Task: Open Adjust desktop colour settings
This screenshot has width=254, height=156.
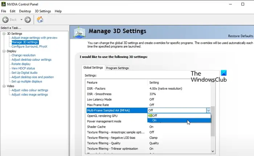Action: [x=32, y=59]
